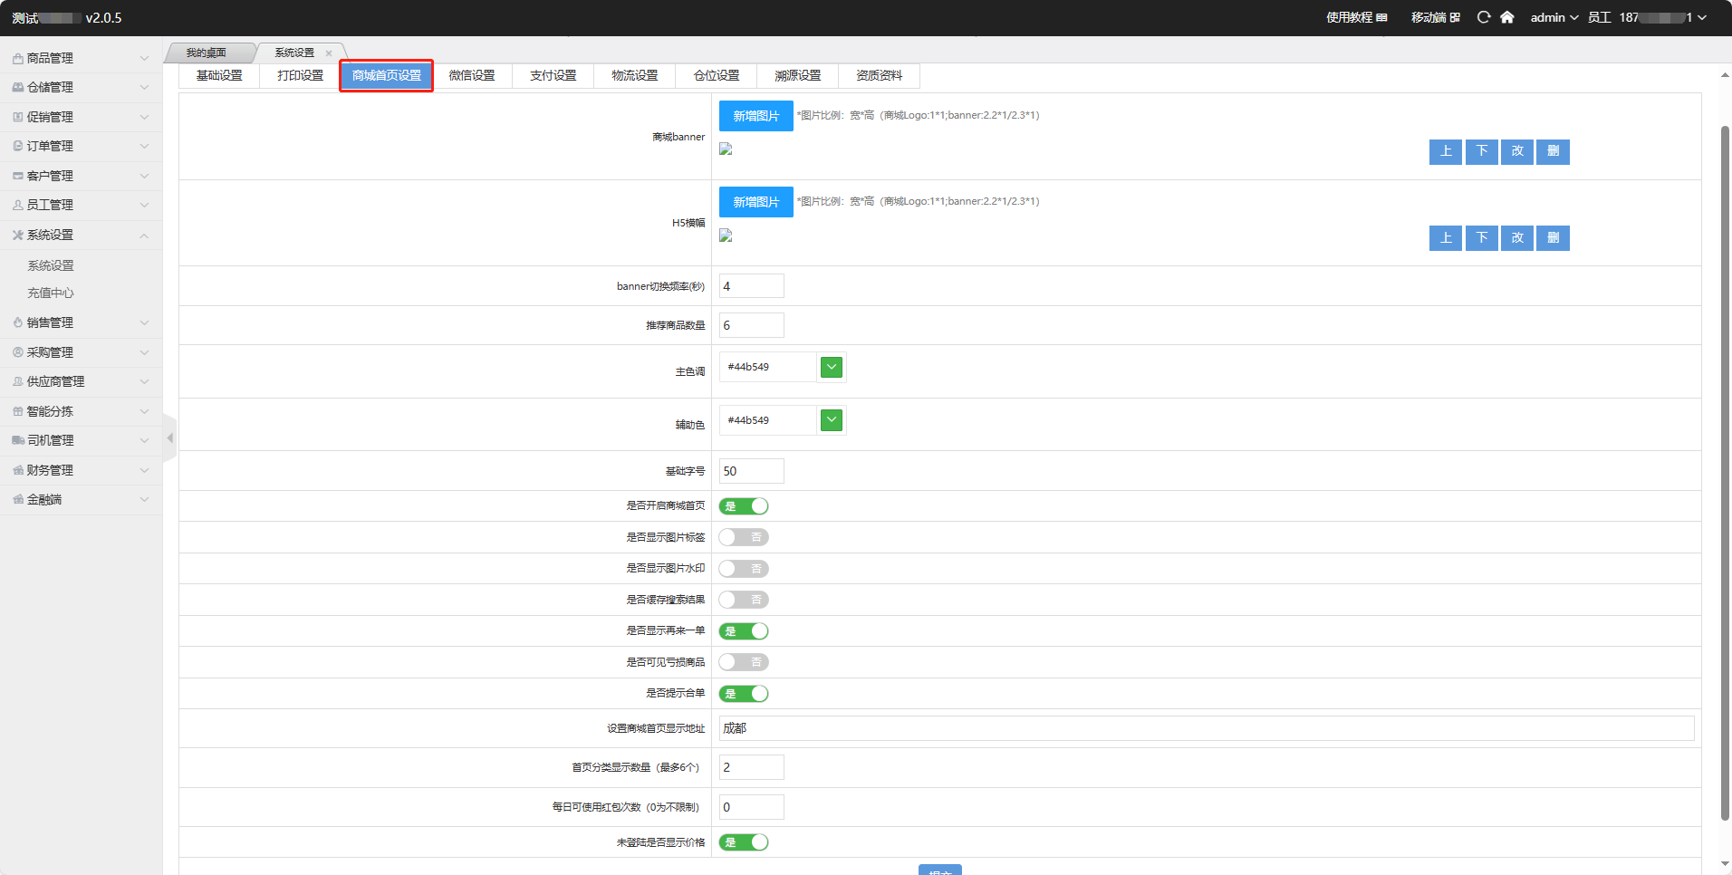Click the refresh icon in header
The height and width of the screenshot is (875, 1732).
(1483, 17)
